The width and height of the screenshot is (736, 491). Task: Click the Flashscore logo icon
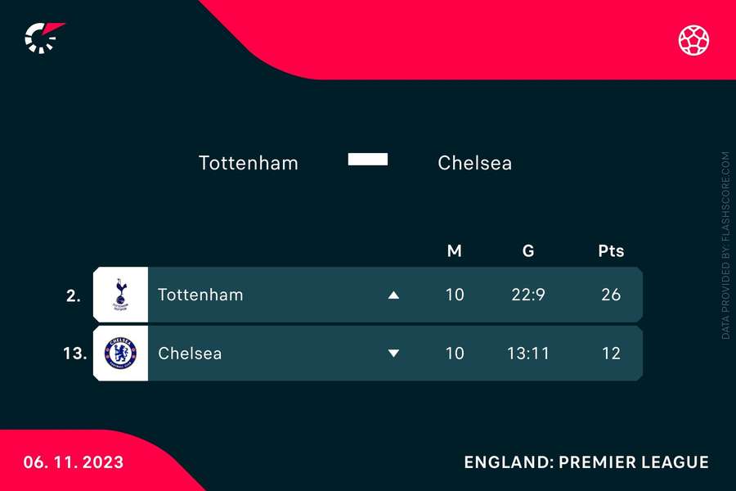click(x=43, y=38)
